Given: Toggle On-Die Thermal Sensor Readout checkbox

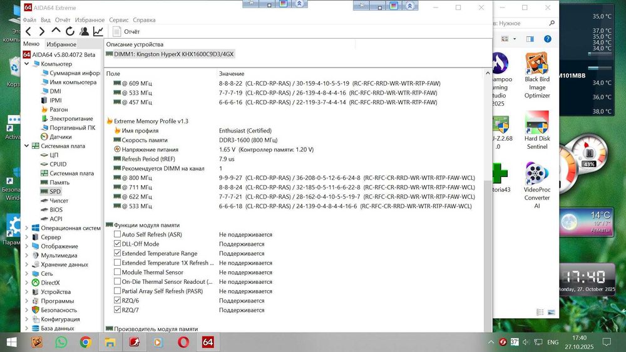Looking at the screenshot, I should coord(118,281).
